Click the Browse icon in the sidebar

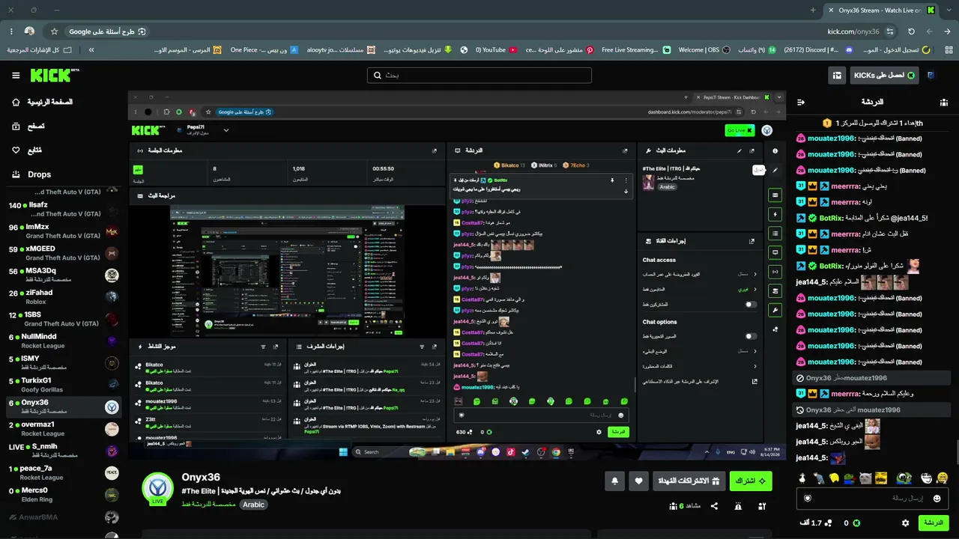coord(16,126)
